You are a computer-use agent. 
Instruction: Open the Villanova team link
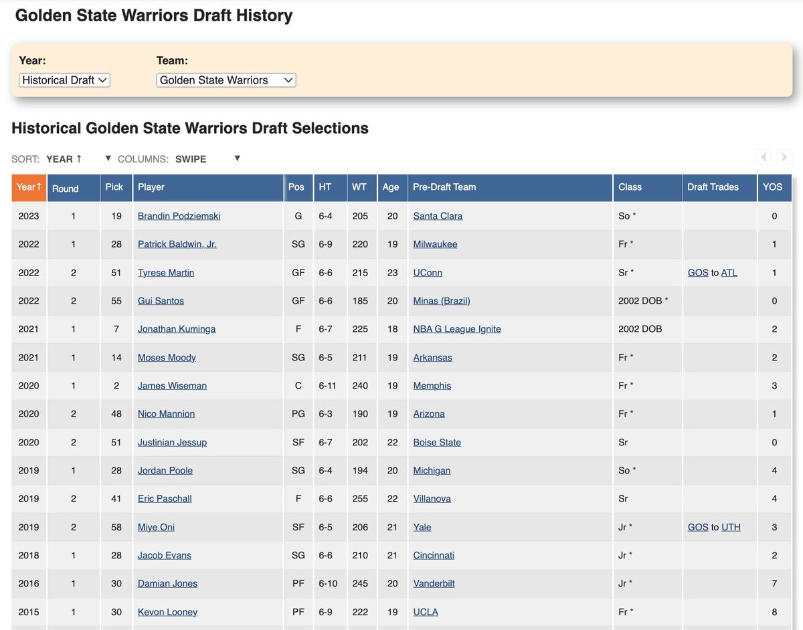(432, 499)
